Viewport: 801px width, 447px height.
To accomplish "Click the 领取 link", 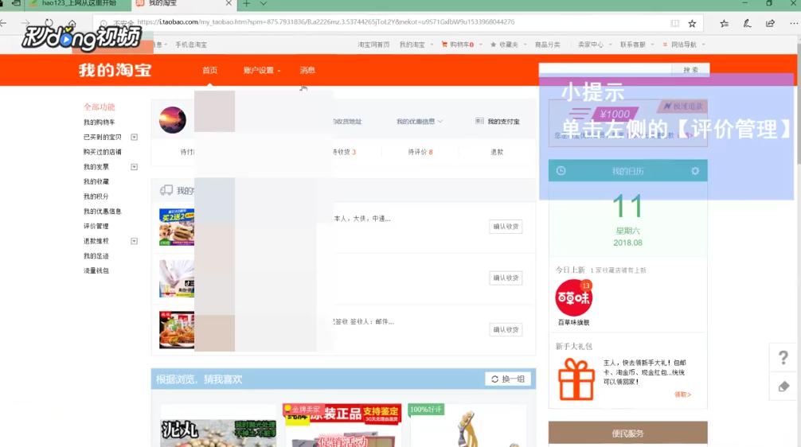I will click(x=682, y=395).
